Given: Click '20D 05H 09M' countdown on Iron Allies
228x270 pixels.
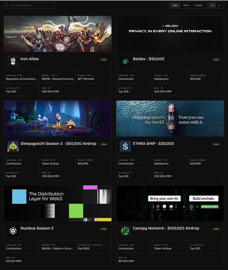Looking at the screenshot, I should click(50, 91).
